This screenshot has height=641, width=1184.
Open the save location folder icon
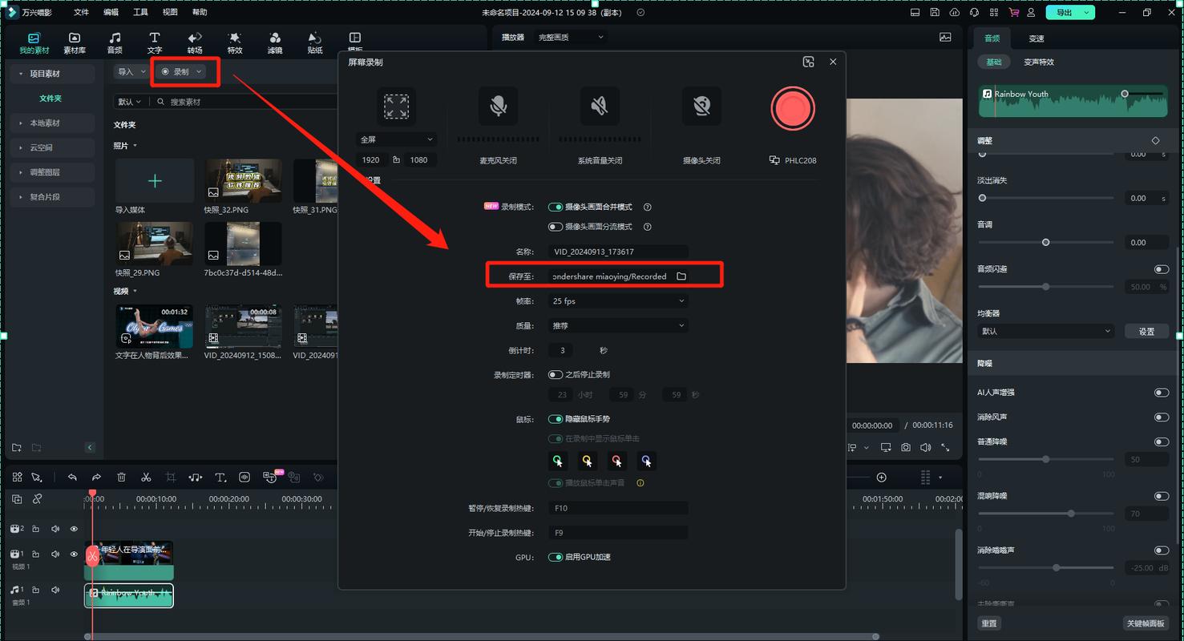[681, 276]
